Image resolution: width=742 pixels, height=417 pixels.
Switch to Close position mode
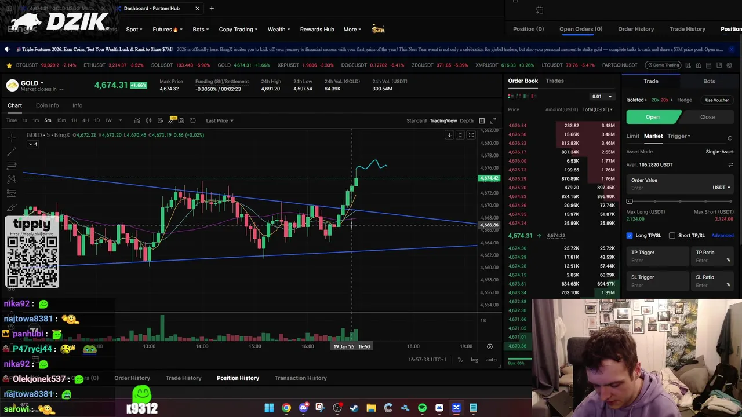click(x=707, y=117)
